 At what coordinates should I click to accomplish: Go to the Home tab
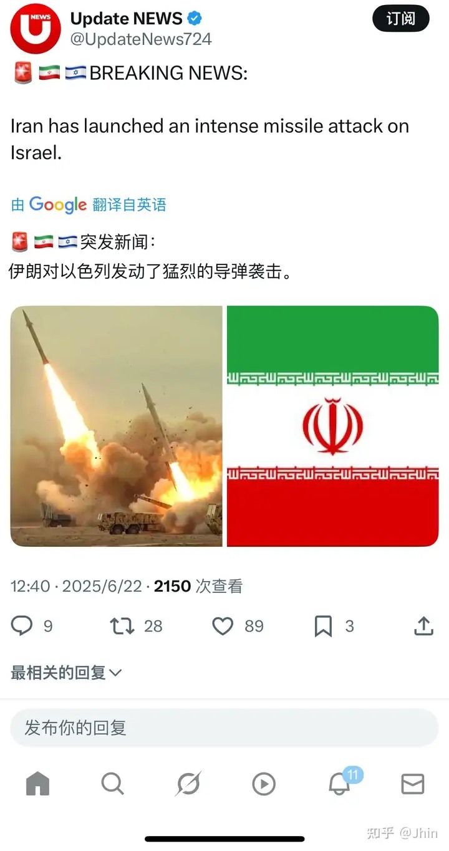tap(37, 784)
